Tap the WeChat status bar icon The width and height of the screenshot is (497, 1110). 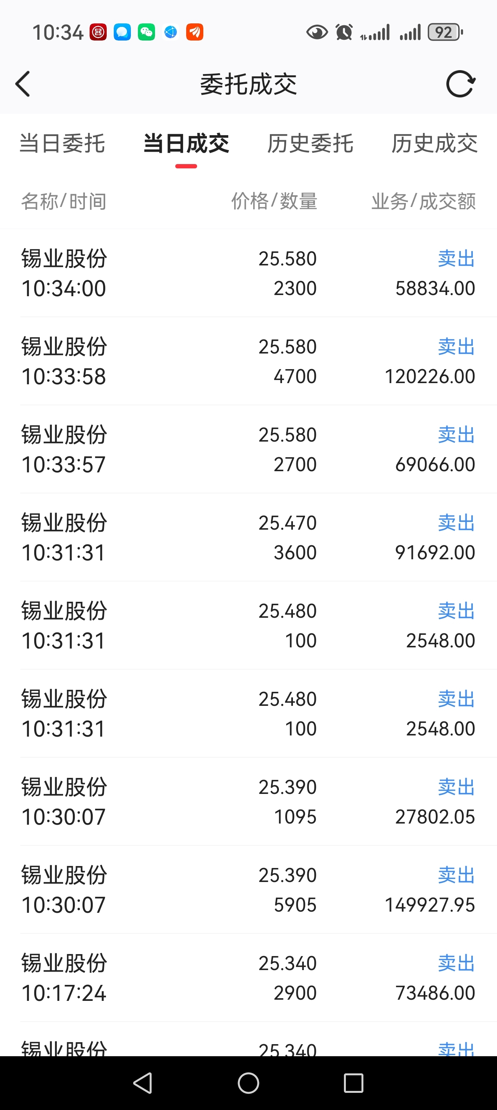coord(146,32)
